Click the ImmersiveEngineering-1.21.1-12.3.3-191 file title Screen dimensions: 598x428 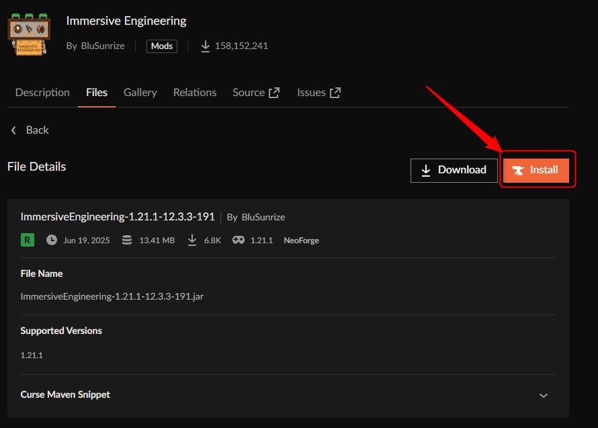[x=118, y=216]
